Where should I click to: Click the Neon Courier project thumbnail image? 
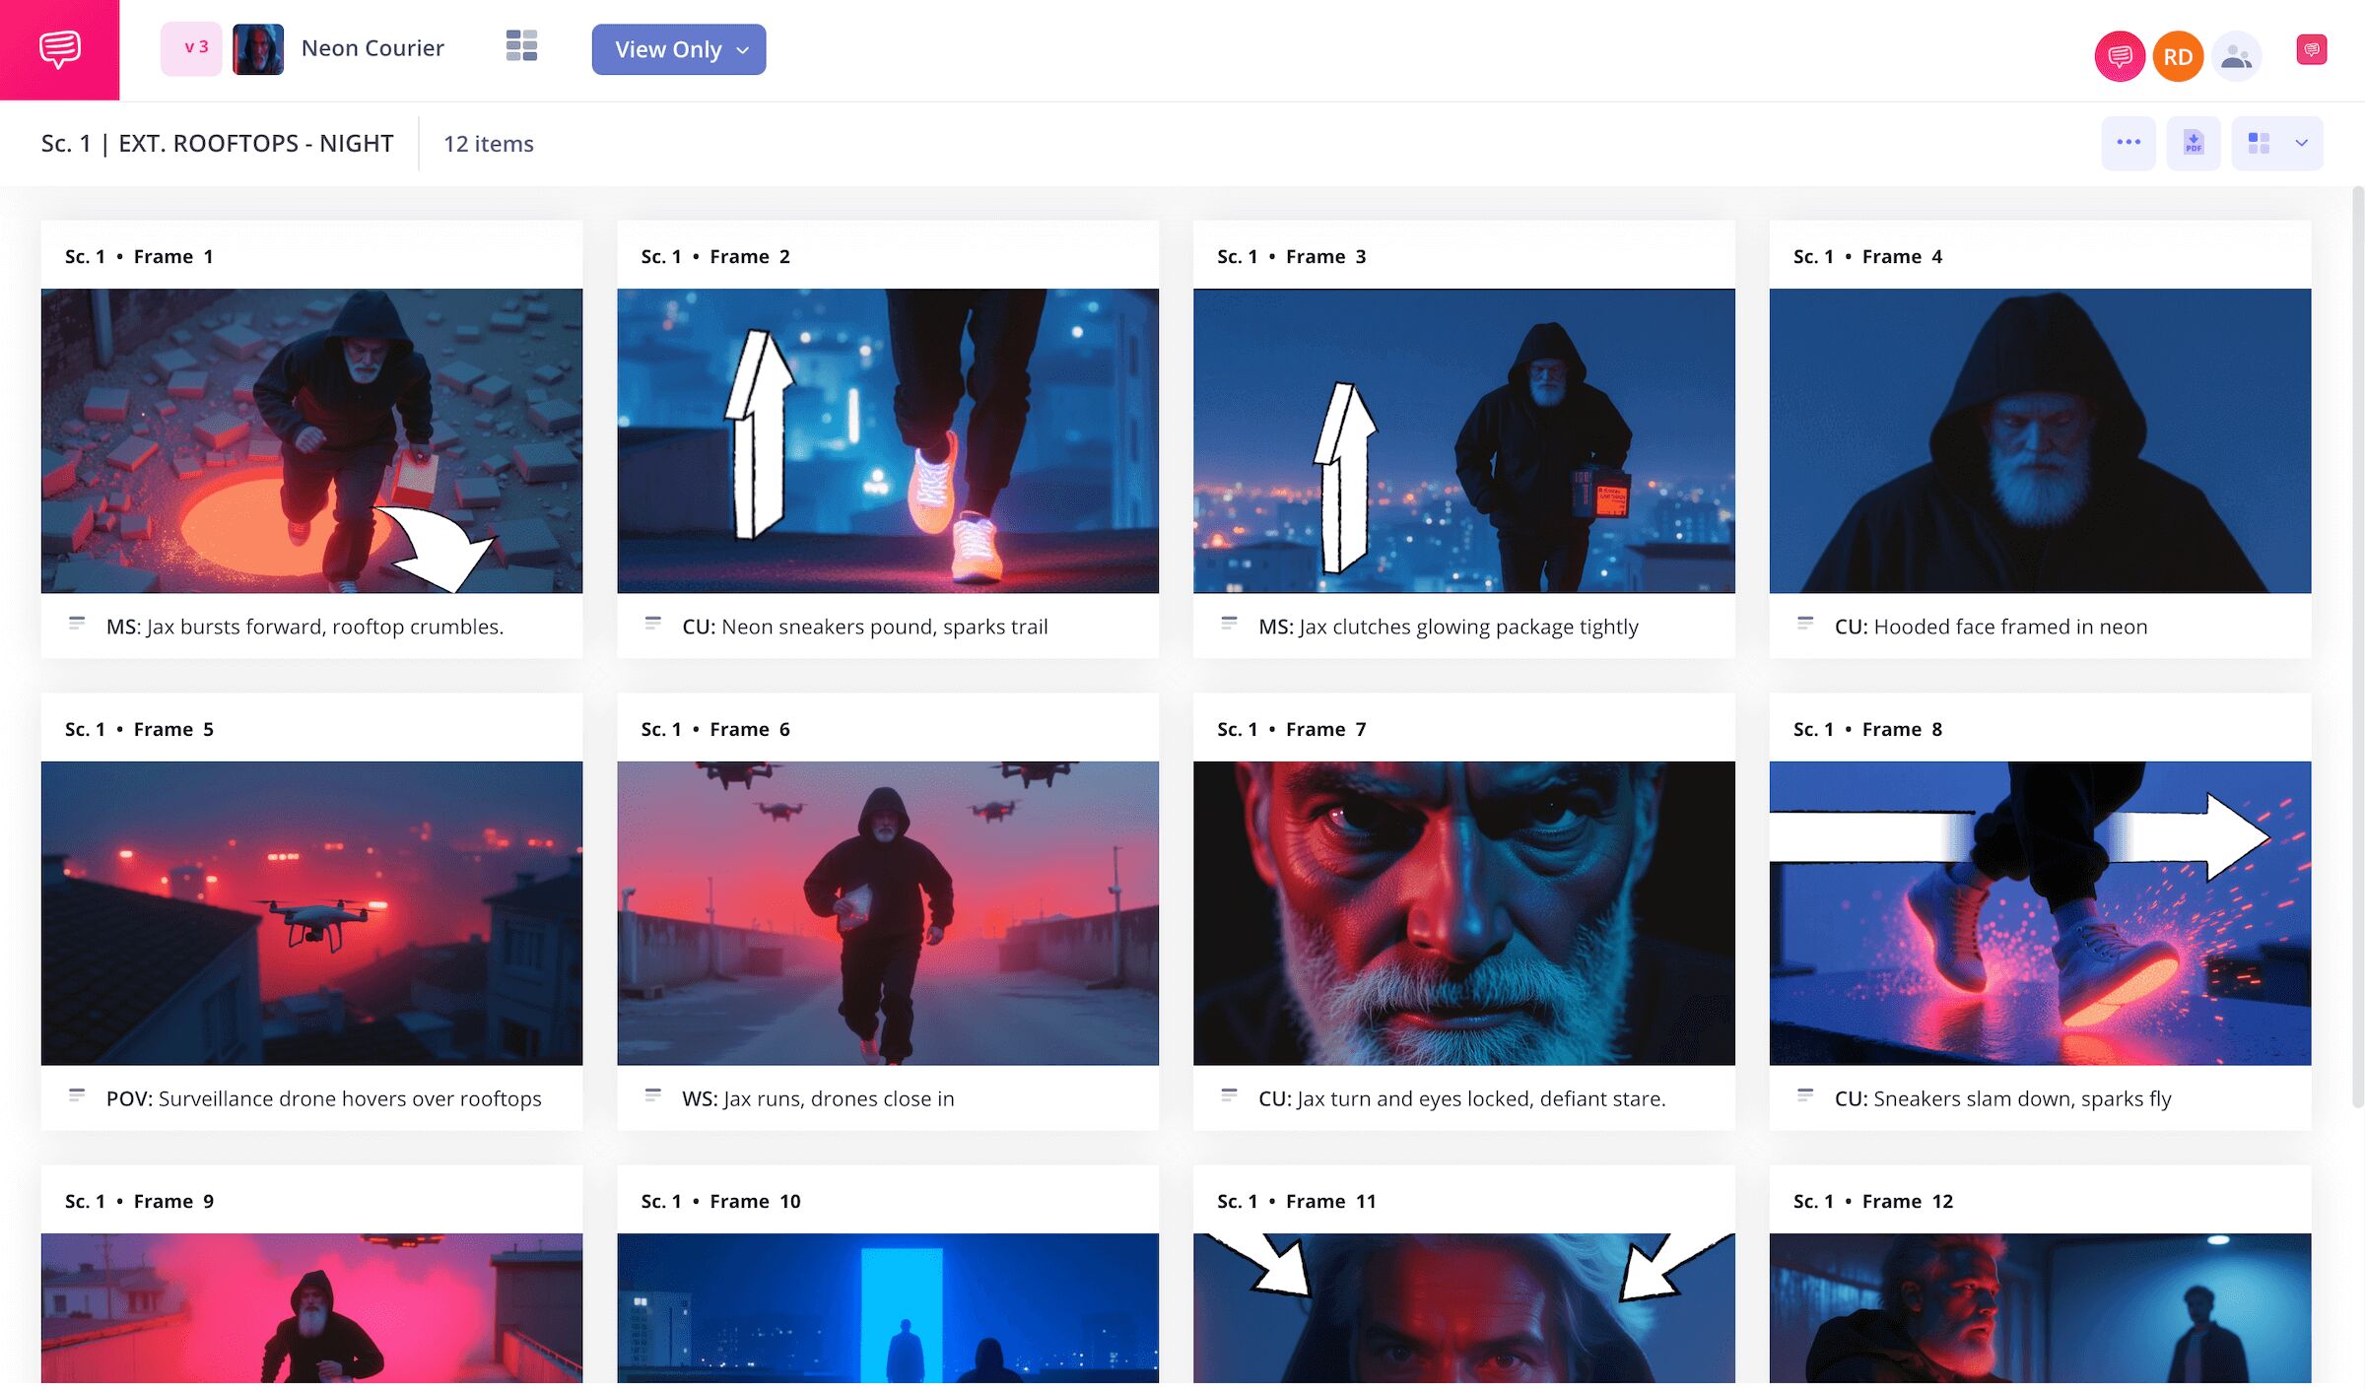click(x=258, y=49)
